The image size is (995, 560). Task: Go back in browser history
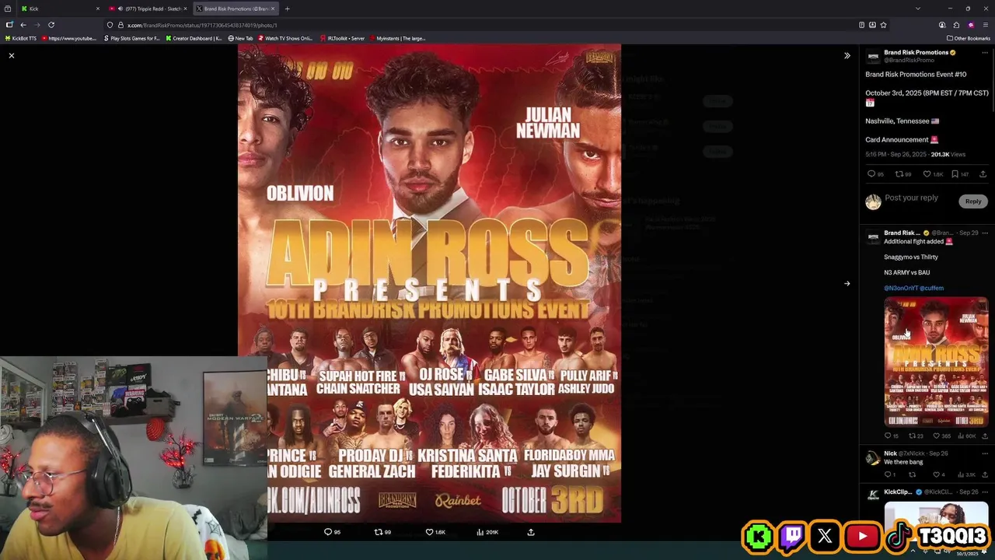23,25
